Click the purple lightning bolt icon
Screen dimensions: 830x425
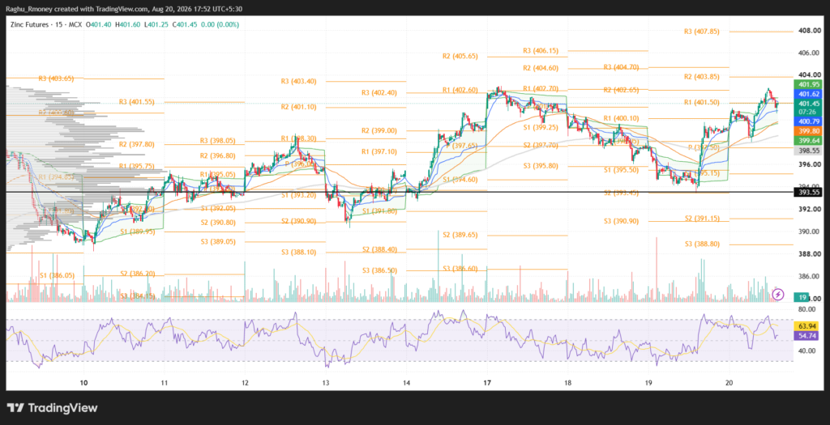(777, 295)
